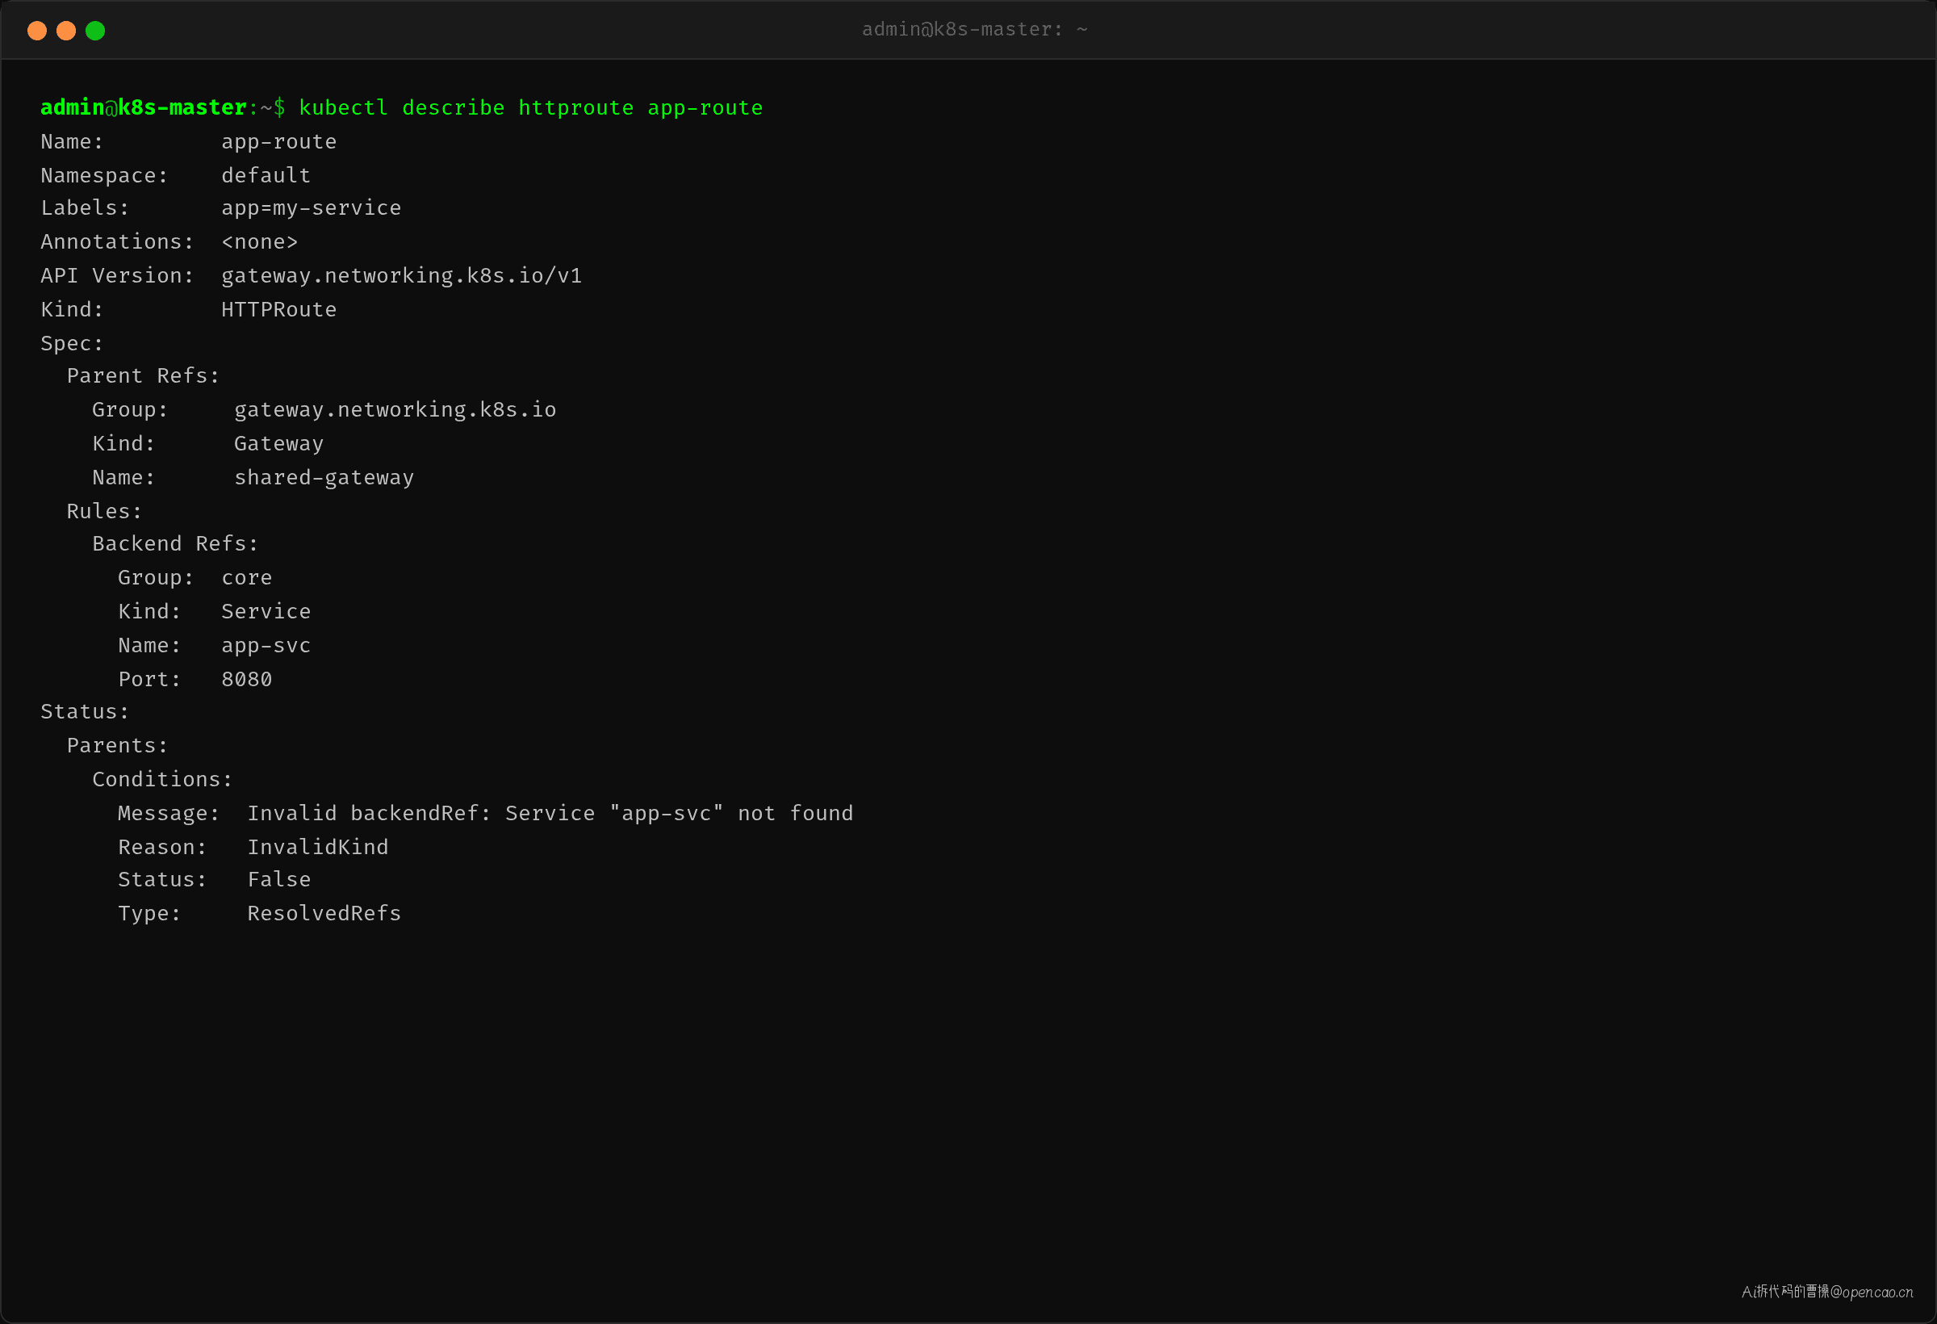Click the Type value ResolvedRefs
1937x1324 pixels.
(x=324, y=914)
